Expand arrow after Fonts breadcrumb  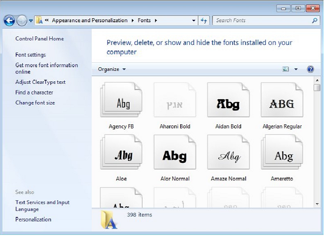pyautogui.click(x=156, y=20)
